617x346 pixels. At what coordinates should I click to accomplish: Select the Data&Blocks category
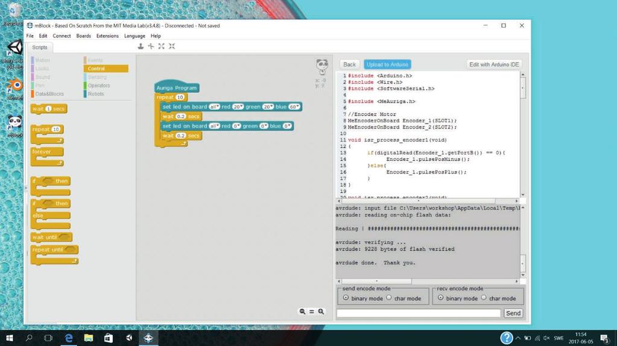(x=49, y=94)
